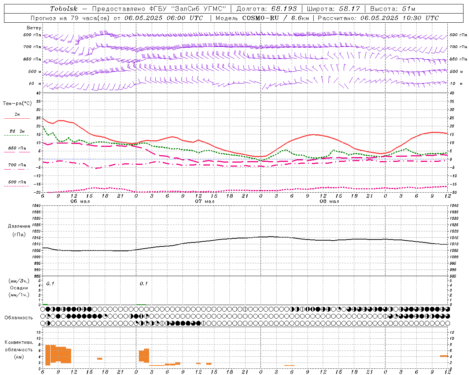Image resolution: width=469 pixels, height=375 pixels.
Task: Click the computed time "06.05.2025 10:30 UTC"
Action: click(x=399, y=18)
